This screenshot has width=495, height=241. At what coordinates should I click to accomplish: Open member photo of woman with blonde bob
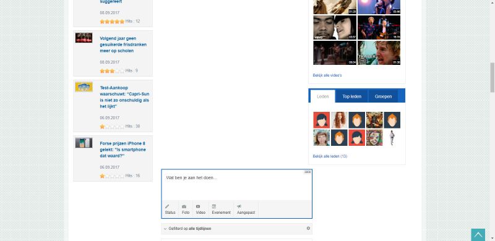(321, 138)
